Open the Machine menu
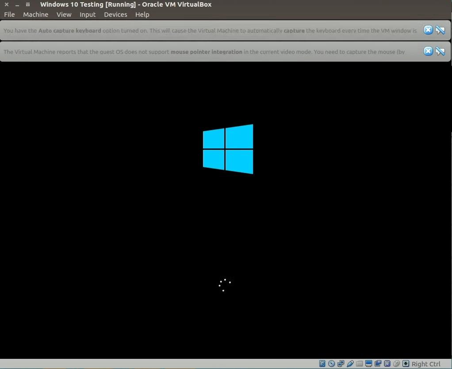 tap(36, 15)
